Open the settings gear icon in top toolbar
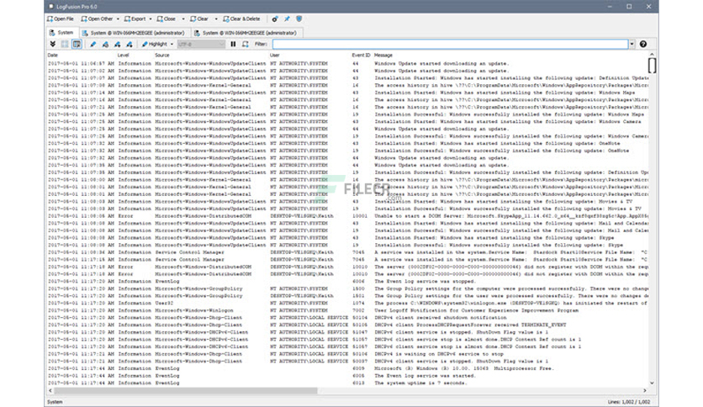 pyautogui.click(x=275, y=18)
